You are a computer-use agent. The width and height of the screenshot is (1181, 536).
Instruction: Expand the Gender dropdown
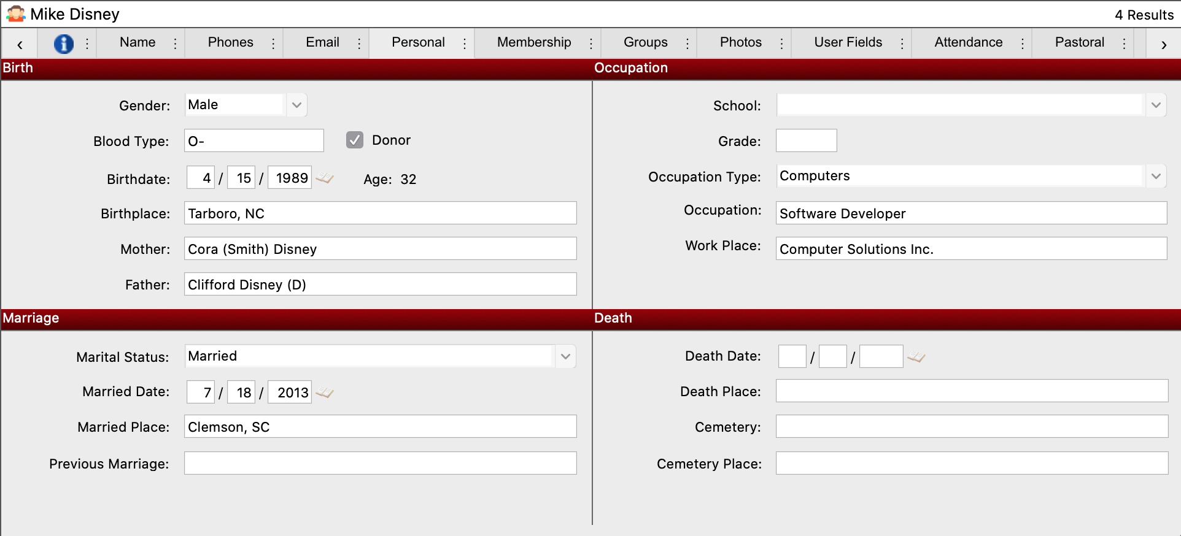pyautogui.click(x=296, y=105)
